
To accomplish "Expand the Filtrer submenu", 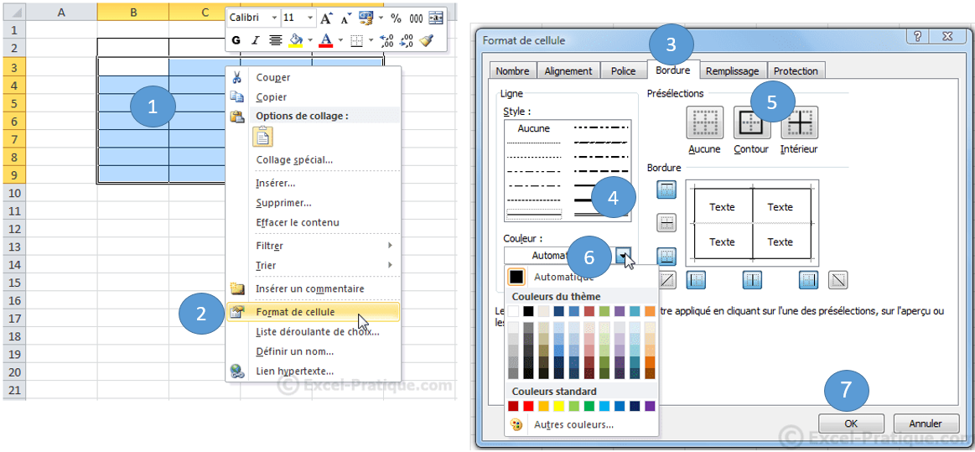I will click(390, 246).
